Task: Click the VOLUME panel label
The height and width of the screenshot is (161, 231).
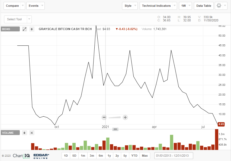Action: point(10,133)
